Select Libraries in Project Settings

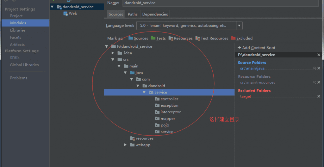[18, 30]
